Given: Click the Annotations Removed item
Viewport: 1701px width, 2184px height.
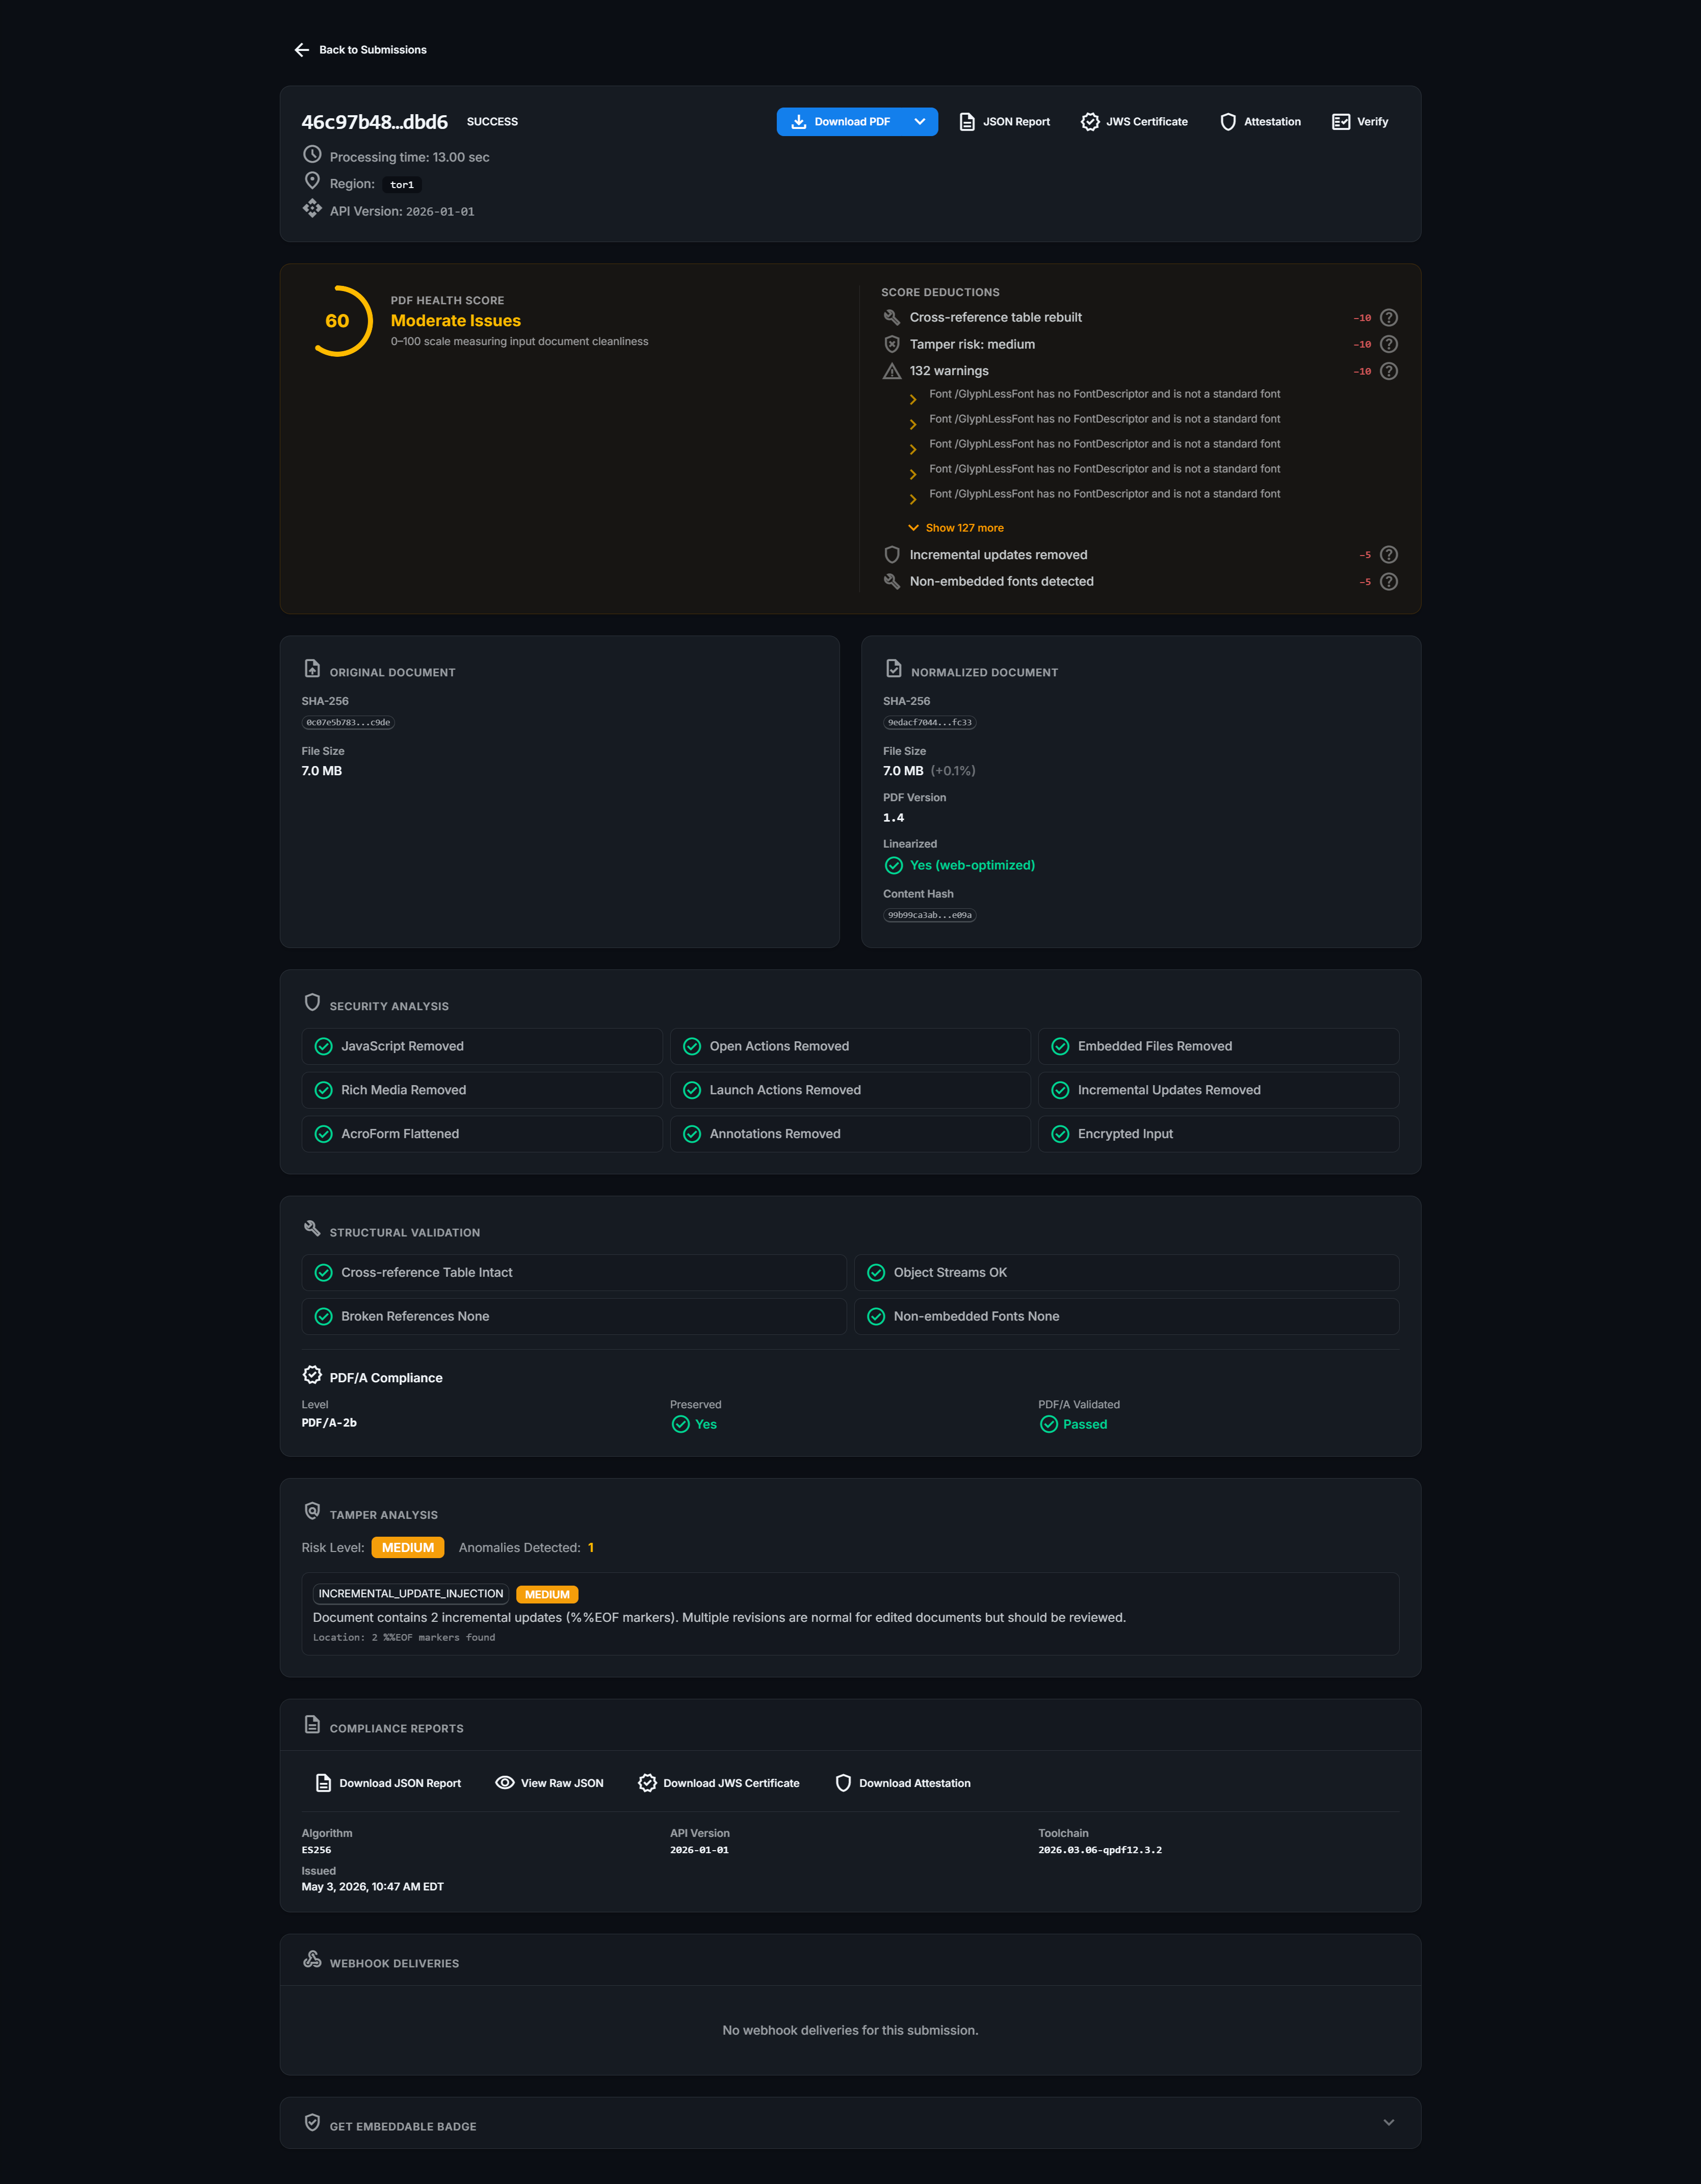Looking at the screenshot, I should pyautogui.click(x=850, y=1134).
